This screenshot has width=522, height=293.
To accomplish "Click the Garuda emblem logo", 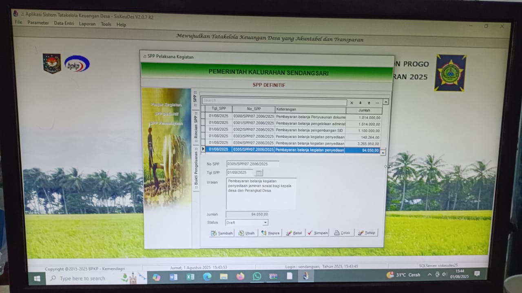I will pyautogui.click(x=52, y=63).
